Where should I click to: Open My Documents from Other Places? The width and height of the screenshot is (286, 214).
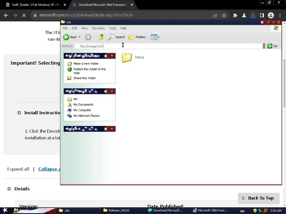pos(83,105)
